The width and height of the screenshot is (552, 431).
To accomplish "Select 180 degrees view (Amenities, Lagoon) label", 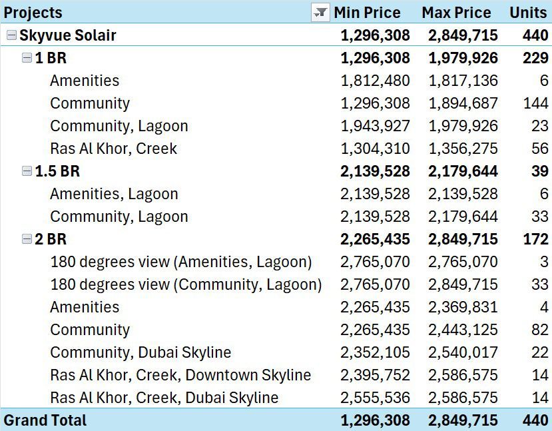I will point(181,262).
